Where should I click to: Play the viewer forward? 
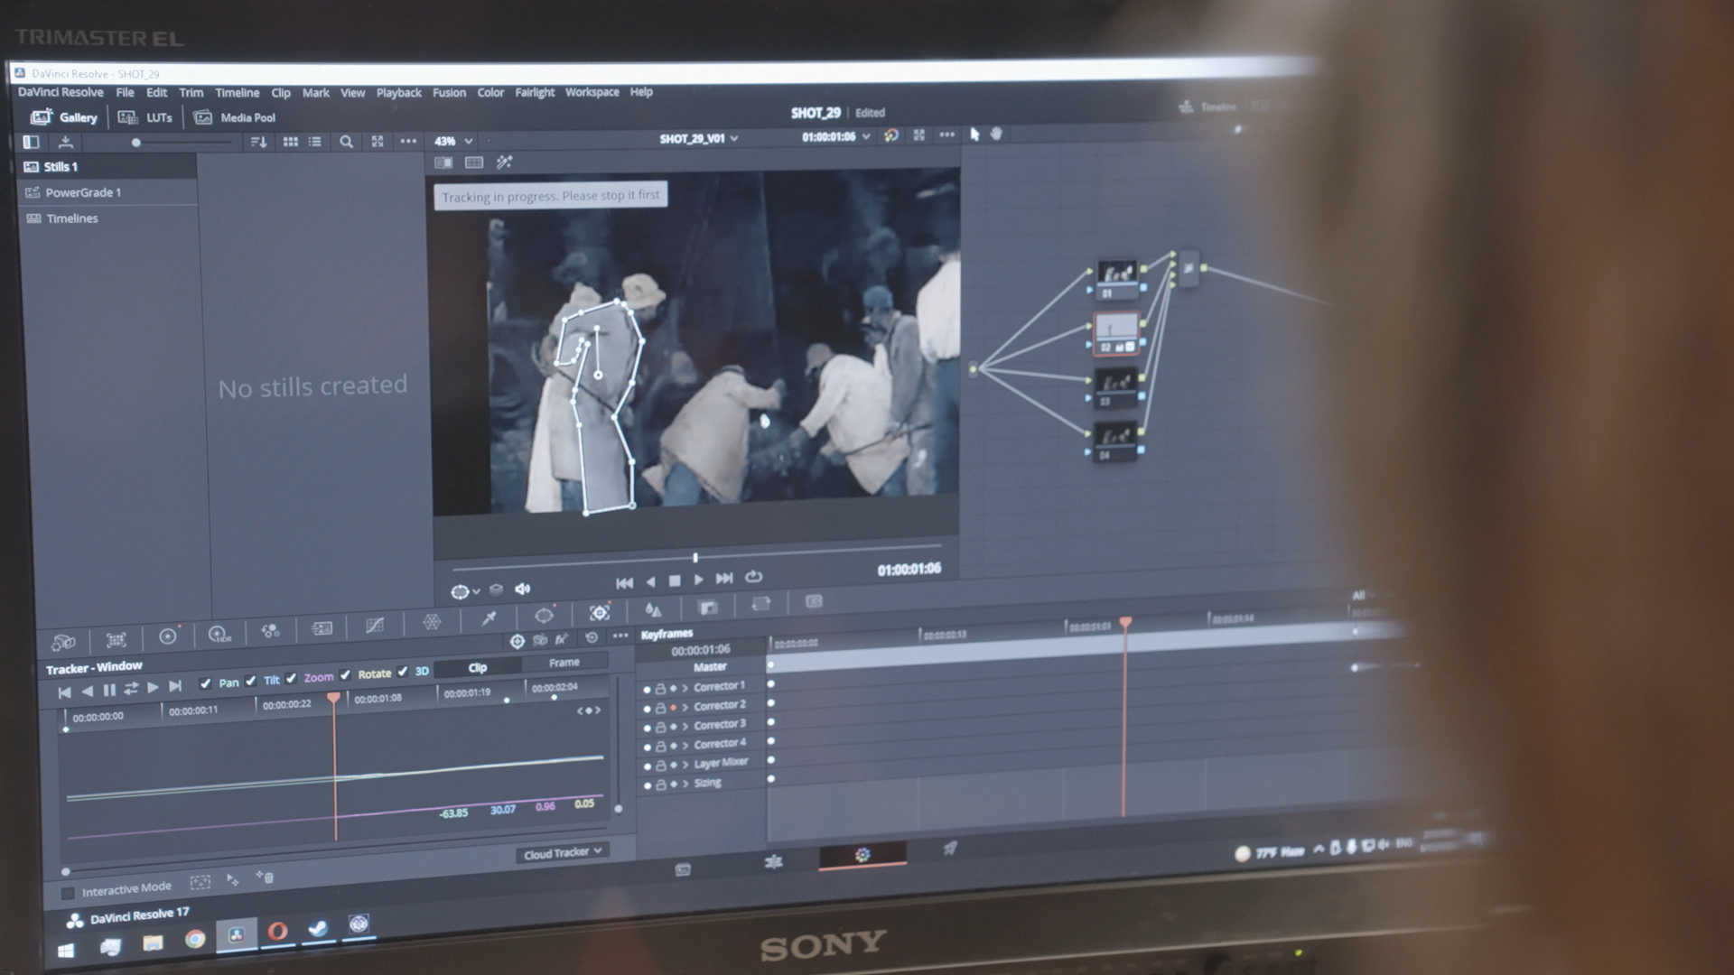[x=698, y=580]
